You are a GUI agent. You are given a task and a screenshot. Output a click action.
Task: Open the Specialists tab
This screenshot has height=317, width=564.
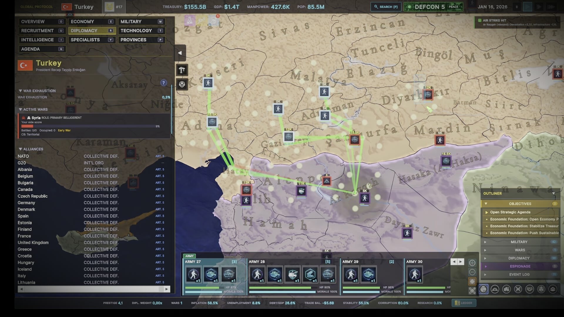pyautogui.click(x=92, y=40)
